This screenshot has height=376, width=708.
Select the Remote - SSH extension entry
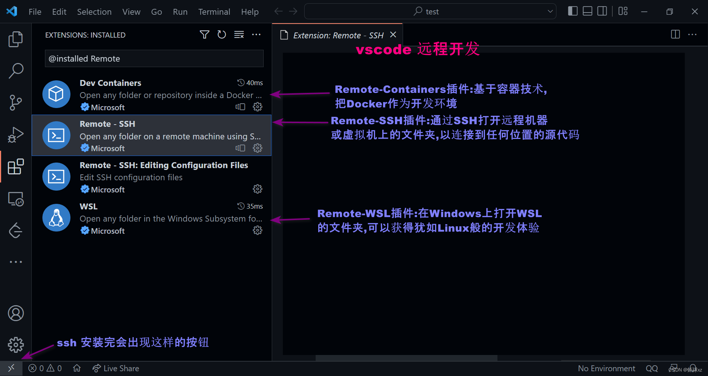(152, 135)
